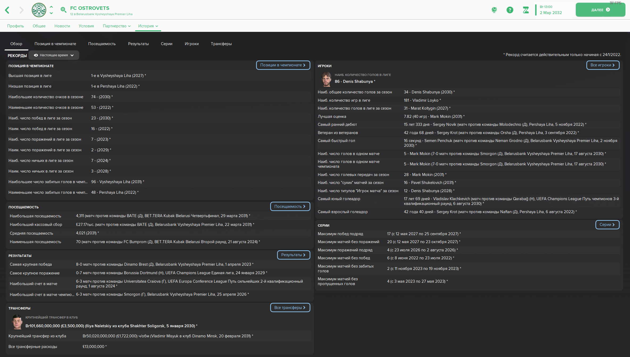The width and height of the screenshot is (630, 357).
Task: Click Semen Penchuk fastest goal record
Action: point(510,143)
